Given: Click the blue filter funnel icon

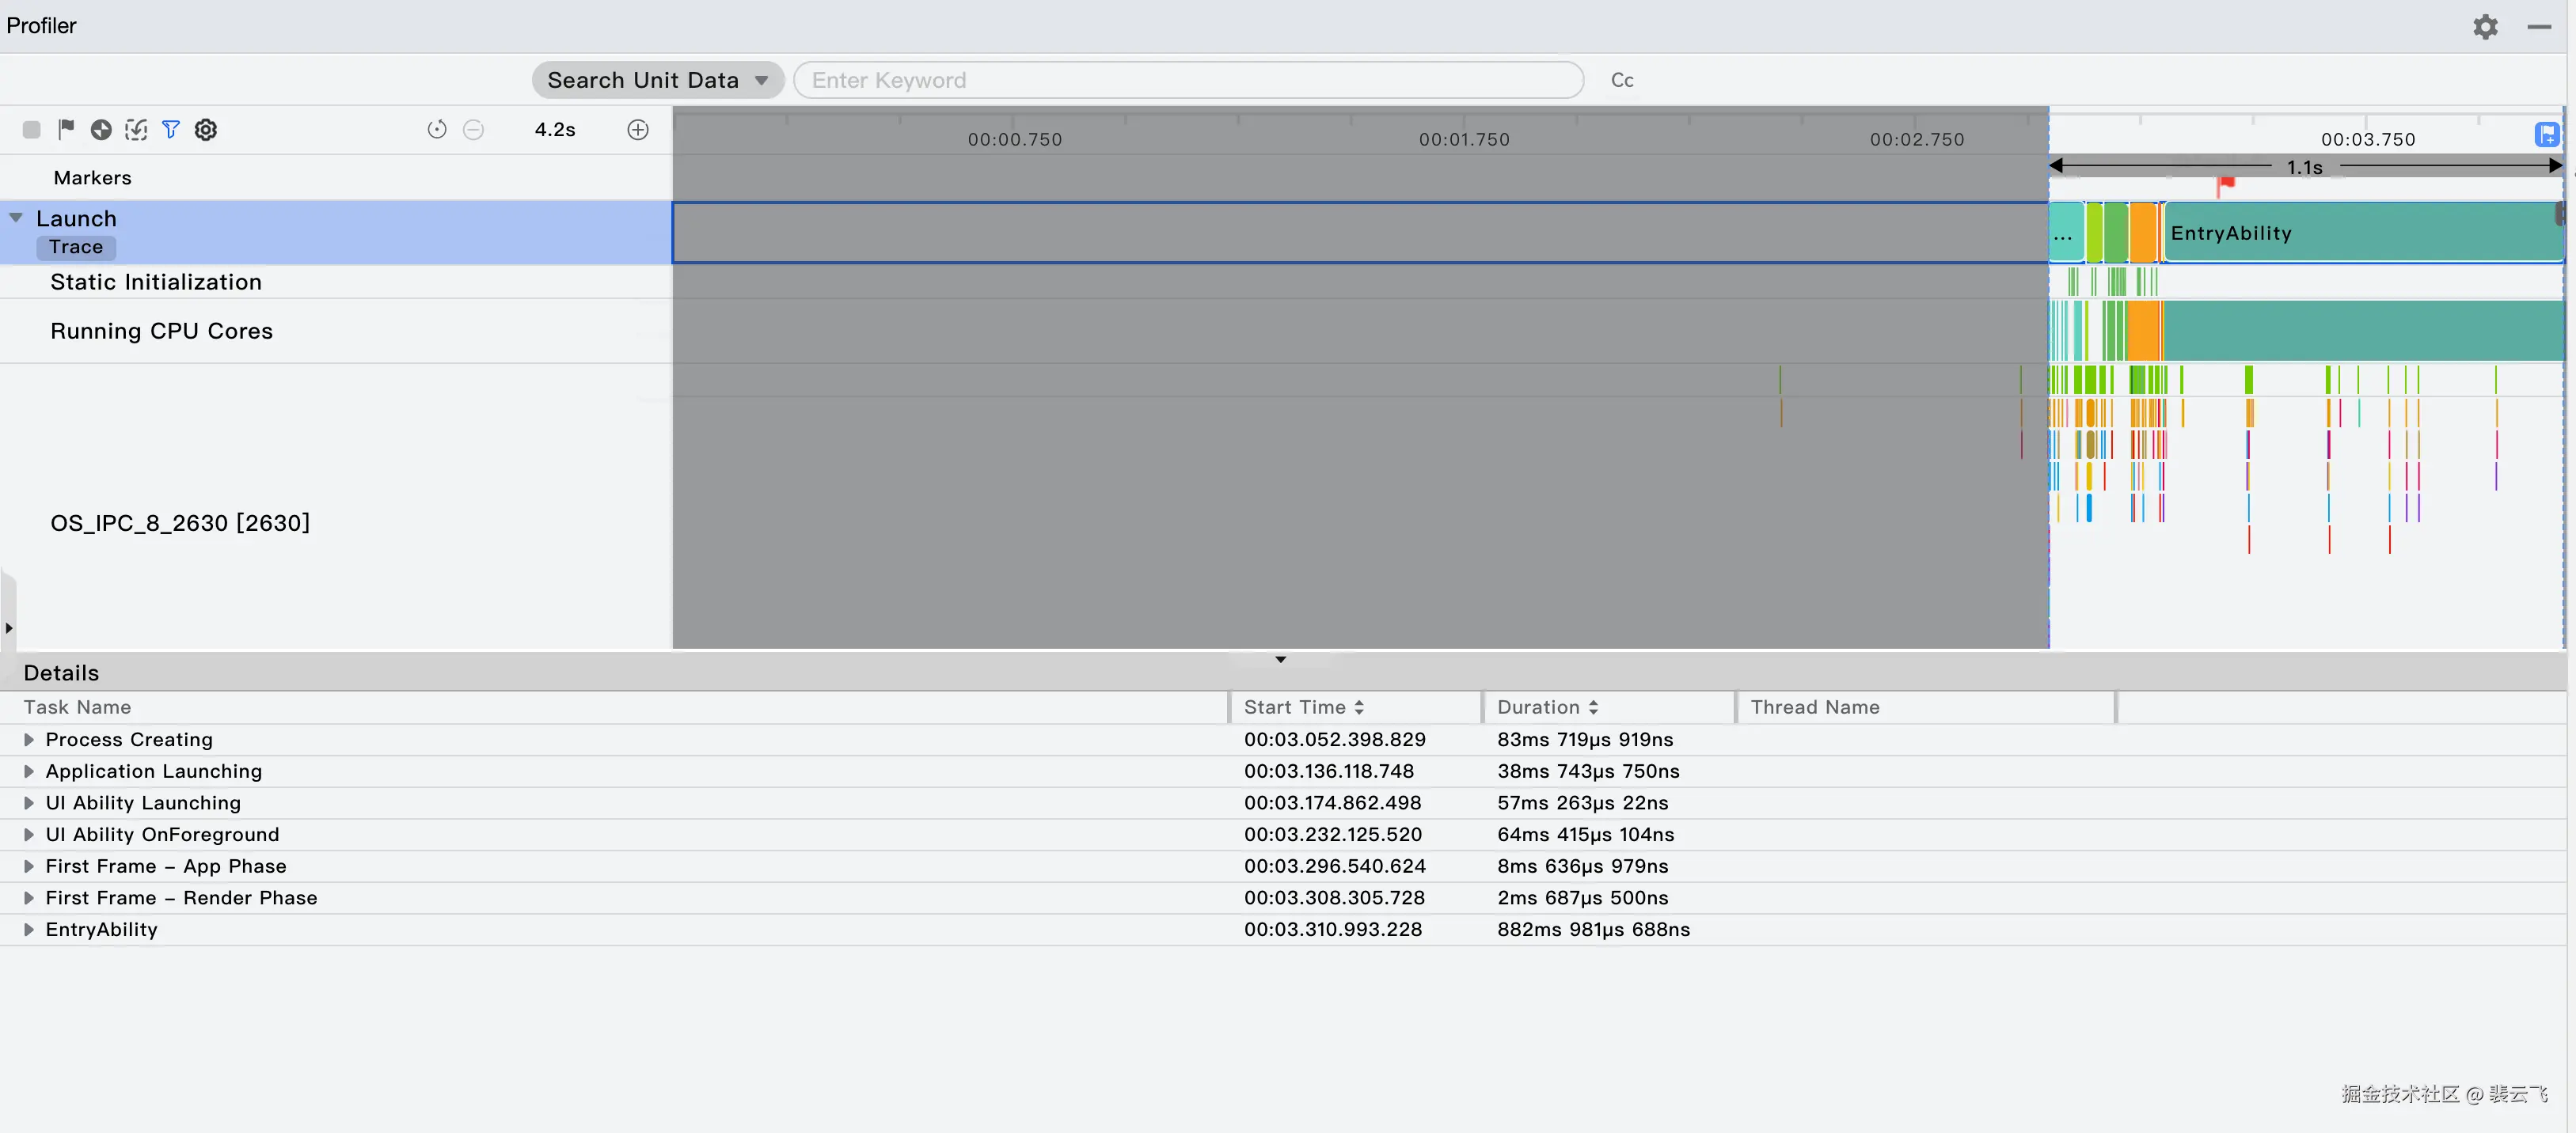Looking at the screenshot, I should [171, 129].
